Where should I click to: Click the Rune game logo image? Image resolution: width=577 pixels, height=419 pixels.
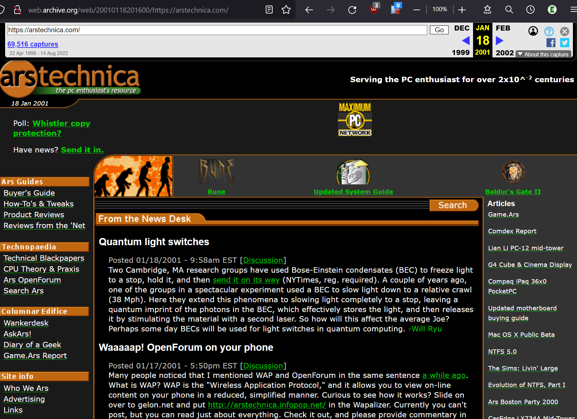pos(217,171)
